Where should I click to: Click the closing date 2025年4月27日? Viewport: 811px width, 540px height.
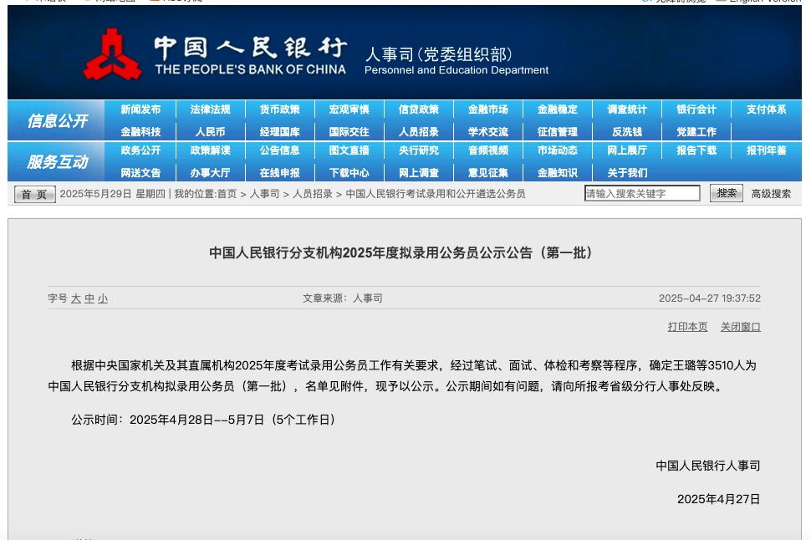(719, 499)
